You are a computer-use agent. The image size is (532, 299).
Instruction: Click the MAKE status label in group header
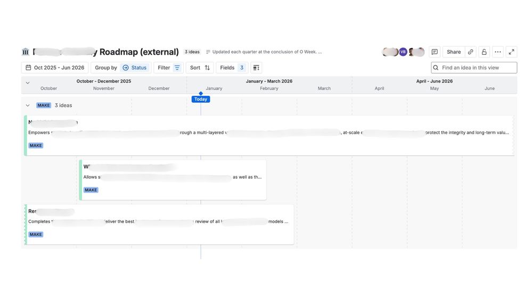[44, 105]
